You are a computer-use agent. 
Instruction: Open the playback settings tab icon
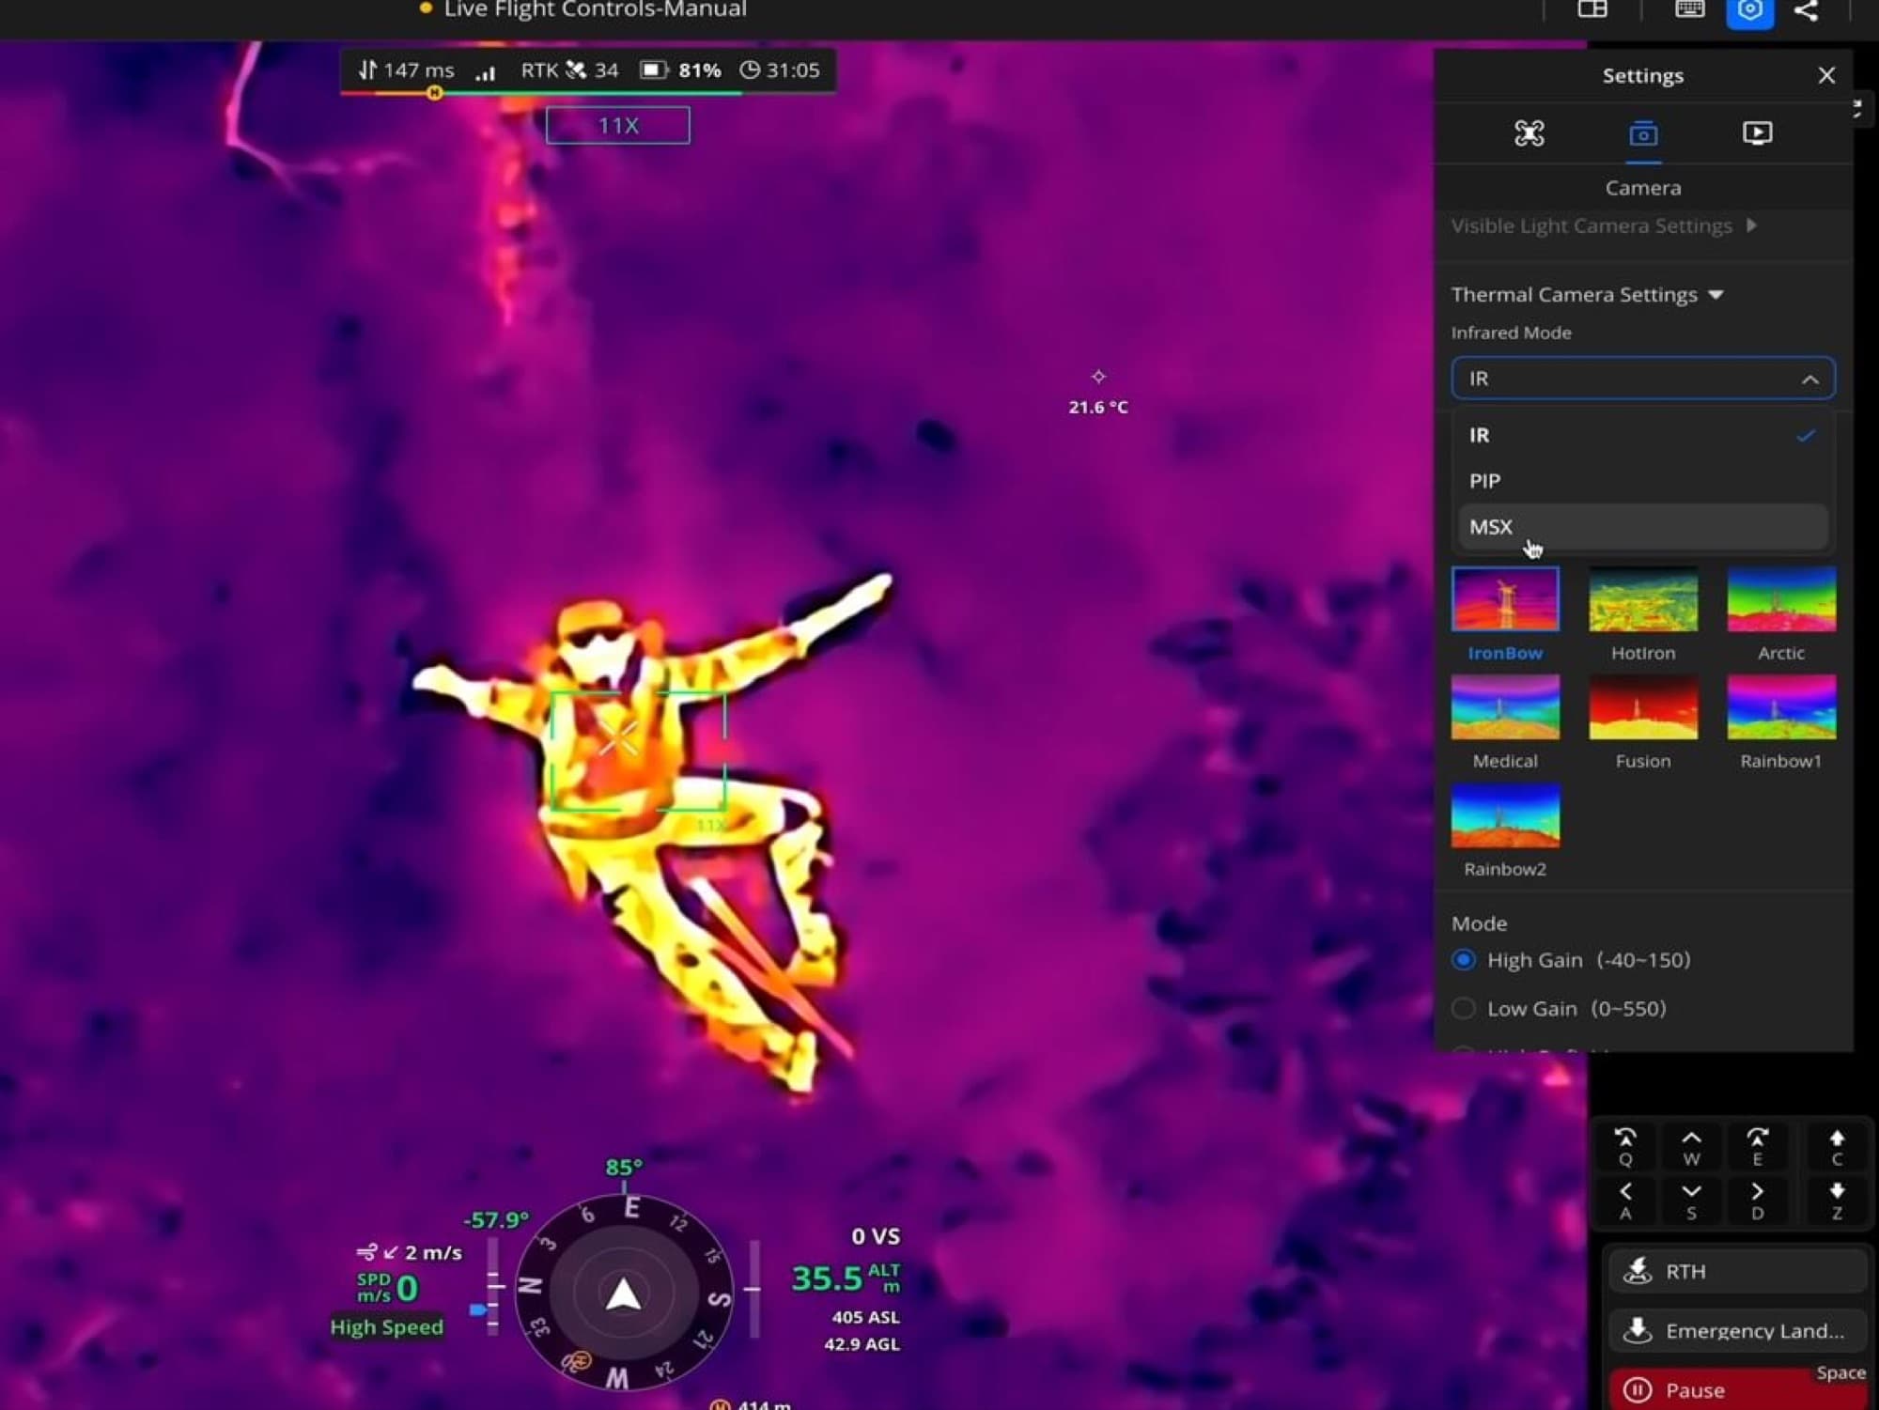coord(1757,133)
